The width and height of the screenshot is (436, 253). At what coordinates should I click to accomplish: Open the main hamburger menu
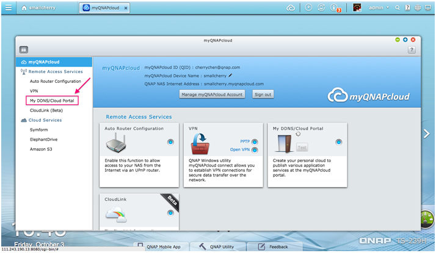pyautogui.click(x=9, y=8)
